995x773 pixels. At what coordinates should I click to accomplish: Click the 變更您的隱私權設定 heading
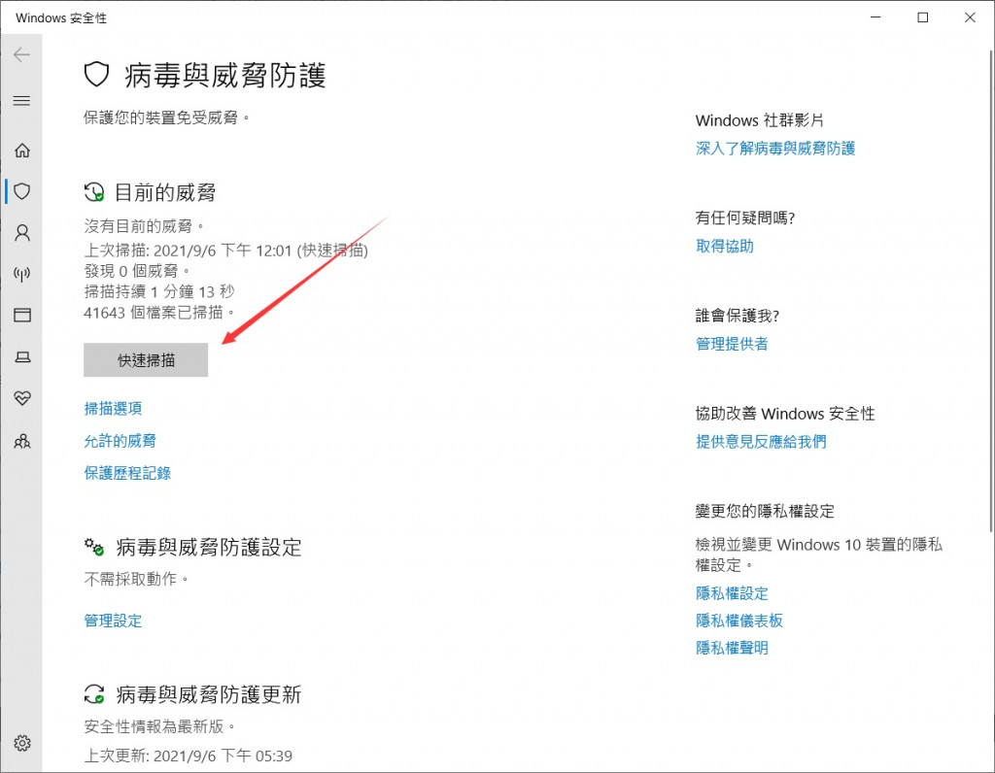pyautogui.click(x=765, y=511)
